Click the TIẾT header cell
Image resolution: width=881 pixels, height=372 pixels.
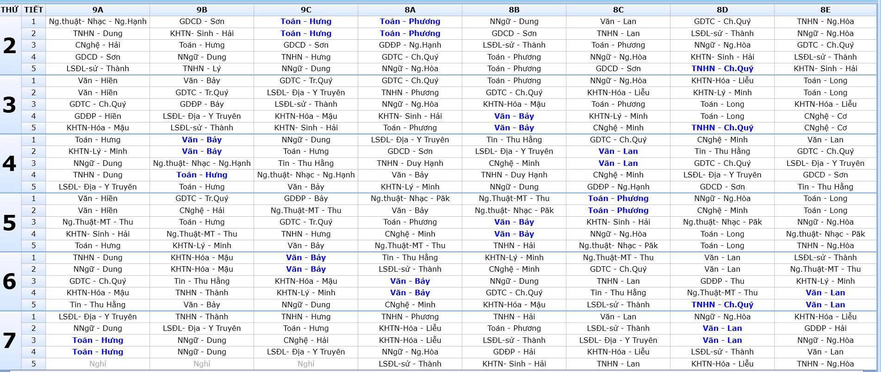33,10
